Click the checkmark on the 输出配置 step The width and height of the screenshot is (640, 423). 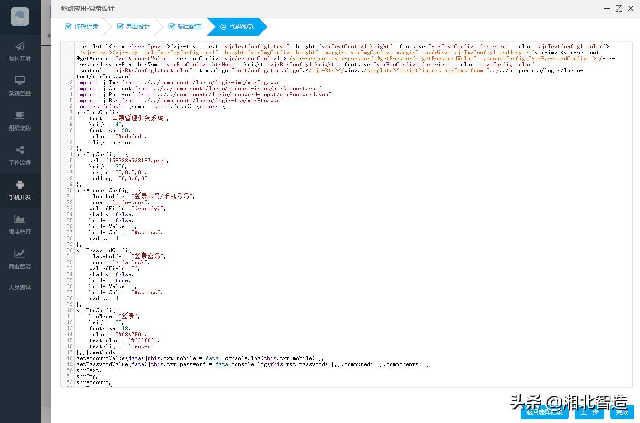172,26
